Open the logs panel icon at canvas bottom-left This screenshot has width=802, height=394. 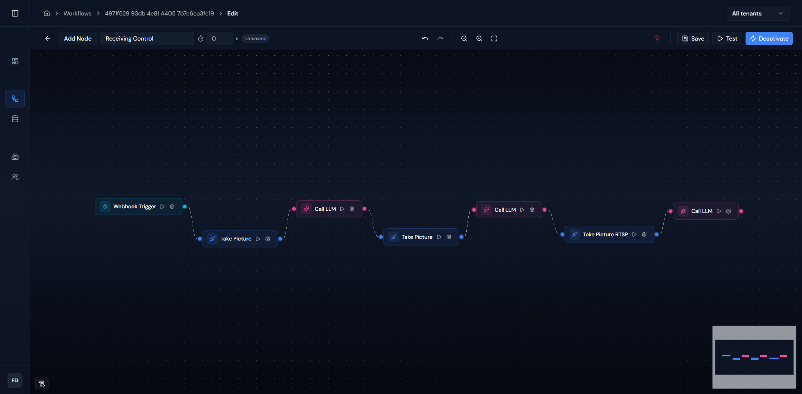42,384
